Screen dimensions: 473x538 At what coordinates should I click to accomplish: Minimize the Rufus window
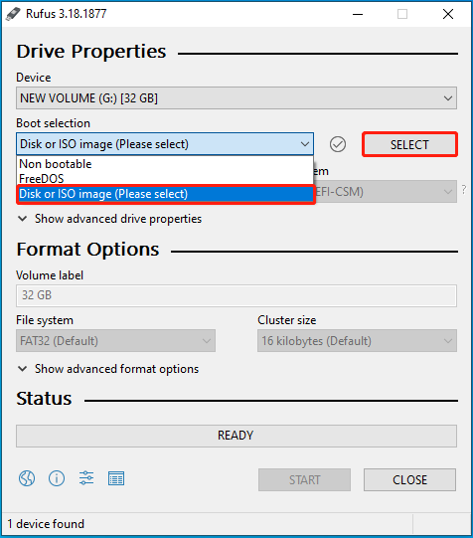pyautogui.click(x=358, y=14)
